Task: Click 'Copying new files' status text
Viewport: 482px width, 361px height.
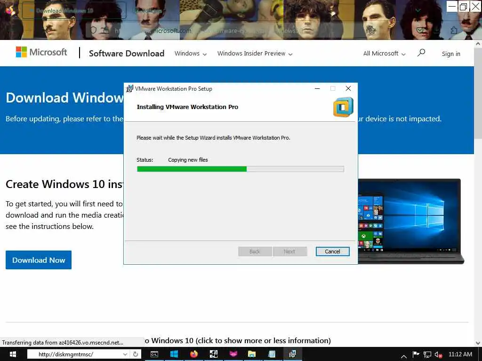Action: coord(188,160)
